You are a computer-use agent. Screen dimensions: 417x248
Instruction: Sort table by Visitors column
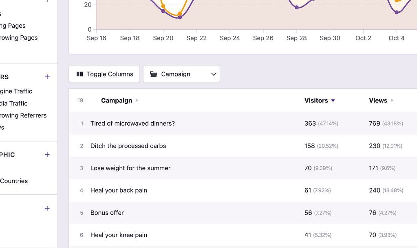[316, 100]
